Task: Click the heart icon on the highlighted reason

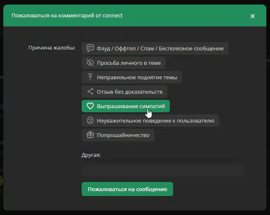Action: tap(90, 106)
